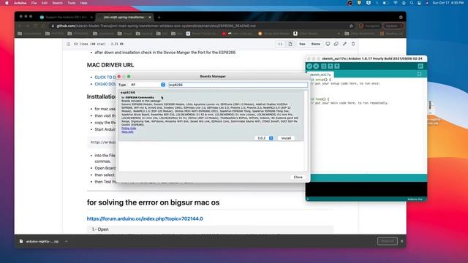Switch to the Support the Arduino IDE browser tab
The width and height of the screenshot is (468, 263).
pos(66,18)
